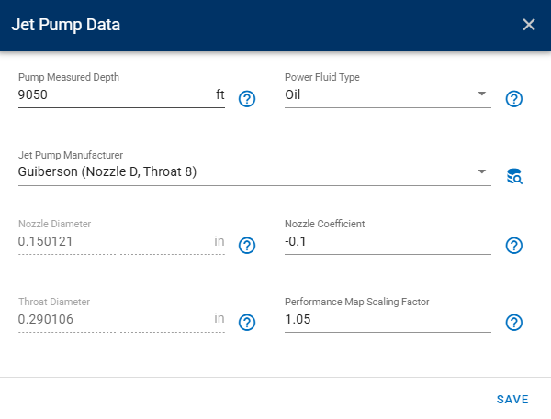Select the Guiberson (Nozzle D, Throat 8) value
Viewport: 551px width, 419px height.
tap(107, 171)
